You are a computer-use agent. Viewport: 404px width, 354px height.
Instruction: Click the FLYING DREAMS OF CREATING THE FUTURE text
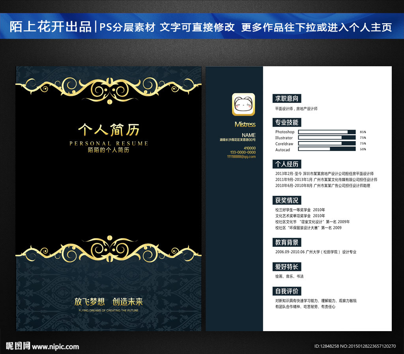[x=108, y=311]
